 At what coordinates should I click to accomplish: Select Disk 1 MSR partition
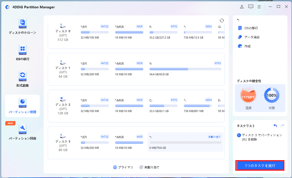click(x=129, y=69)
